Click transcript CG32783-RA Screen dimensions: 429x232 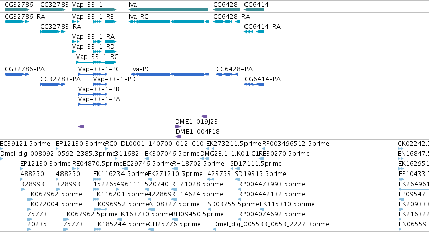(53, 32)
